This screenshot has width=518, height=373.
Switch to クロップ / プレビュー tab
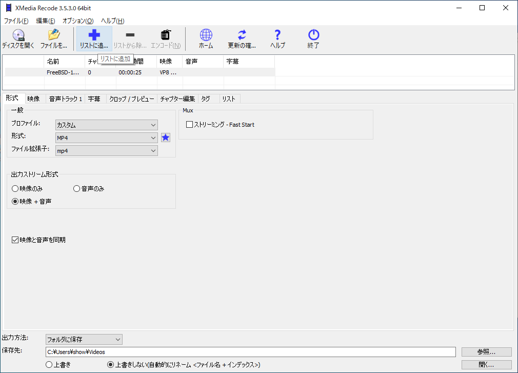pos(132,99)
